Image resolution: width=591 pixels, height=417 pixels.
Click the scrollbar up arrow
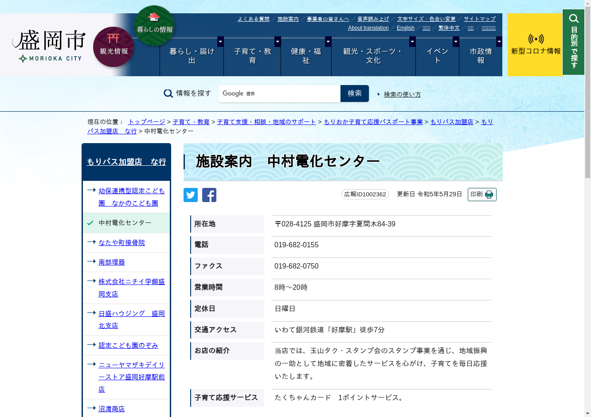[x=587, y=4]
